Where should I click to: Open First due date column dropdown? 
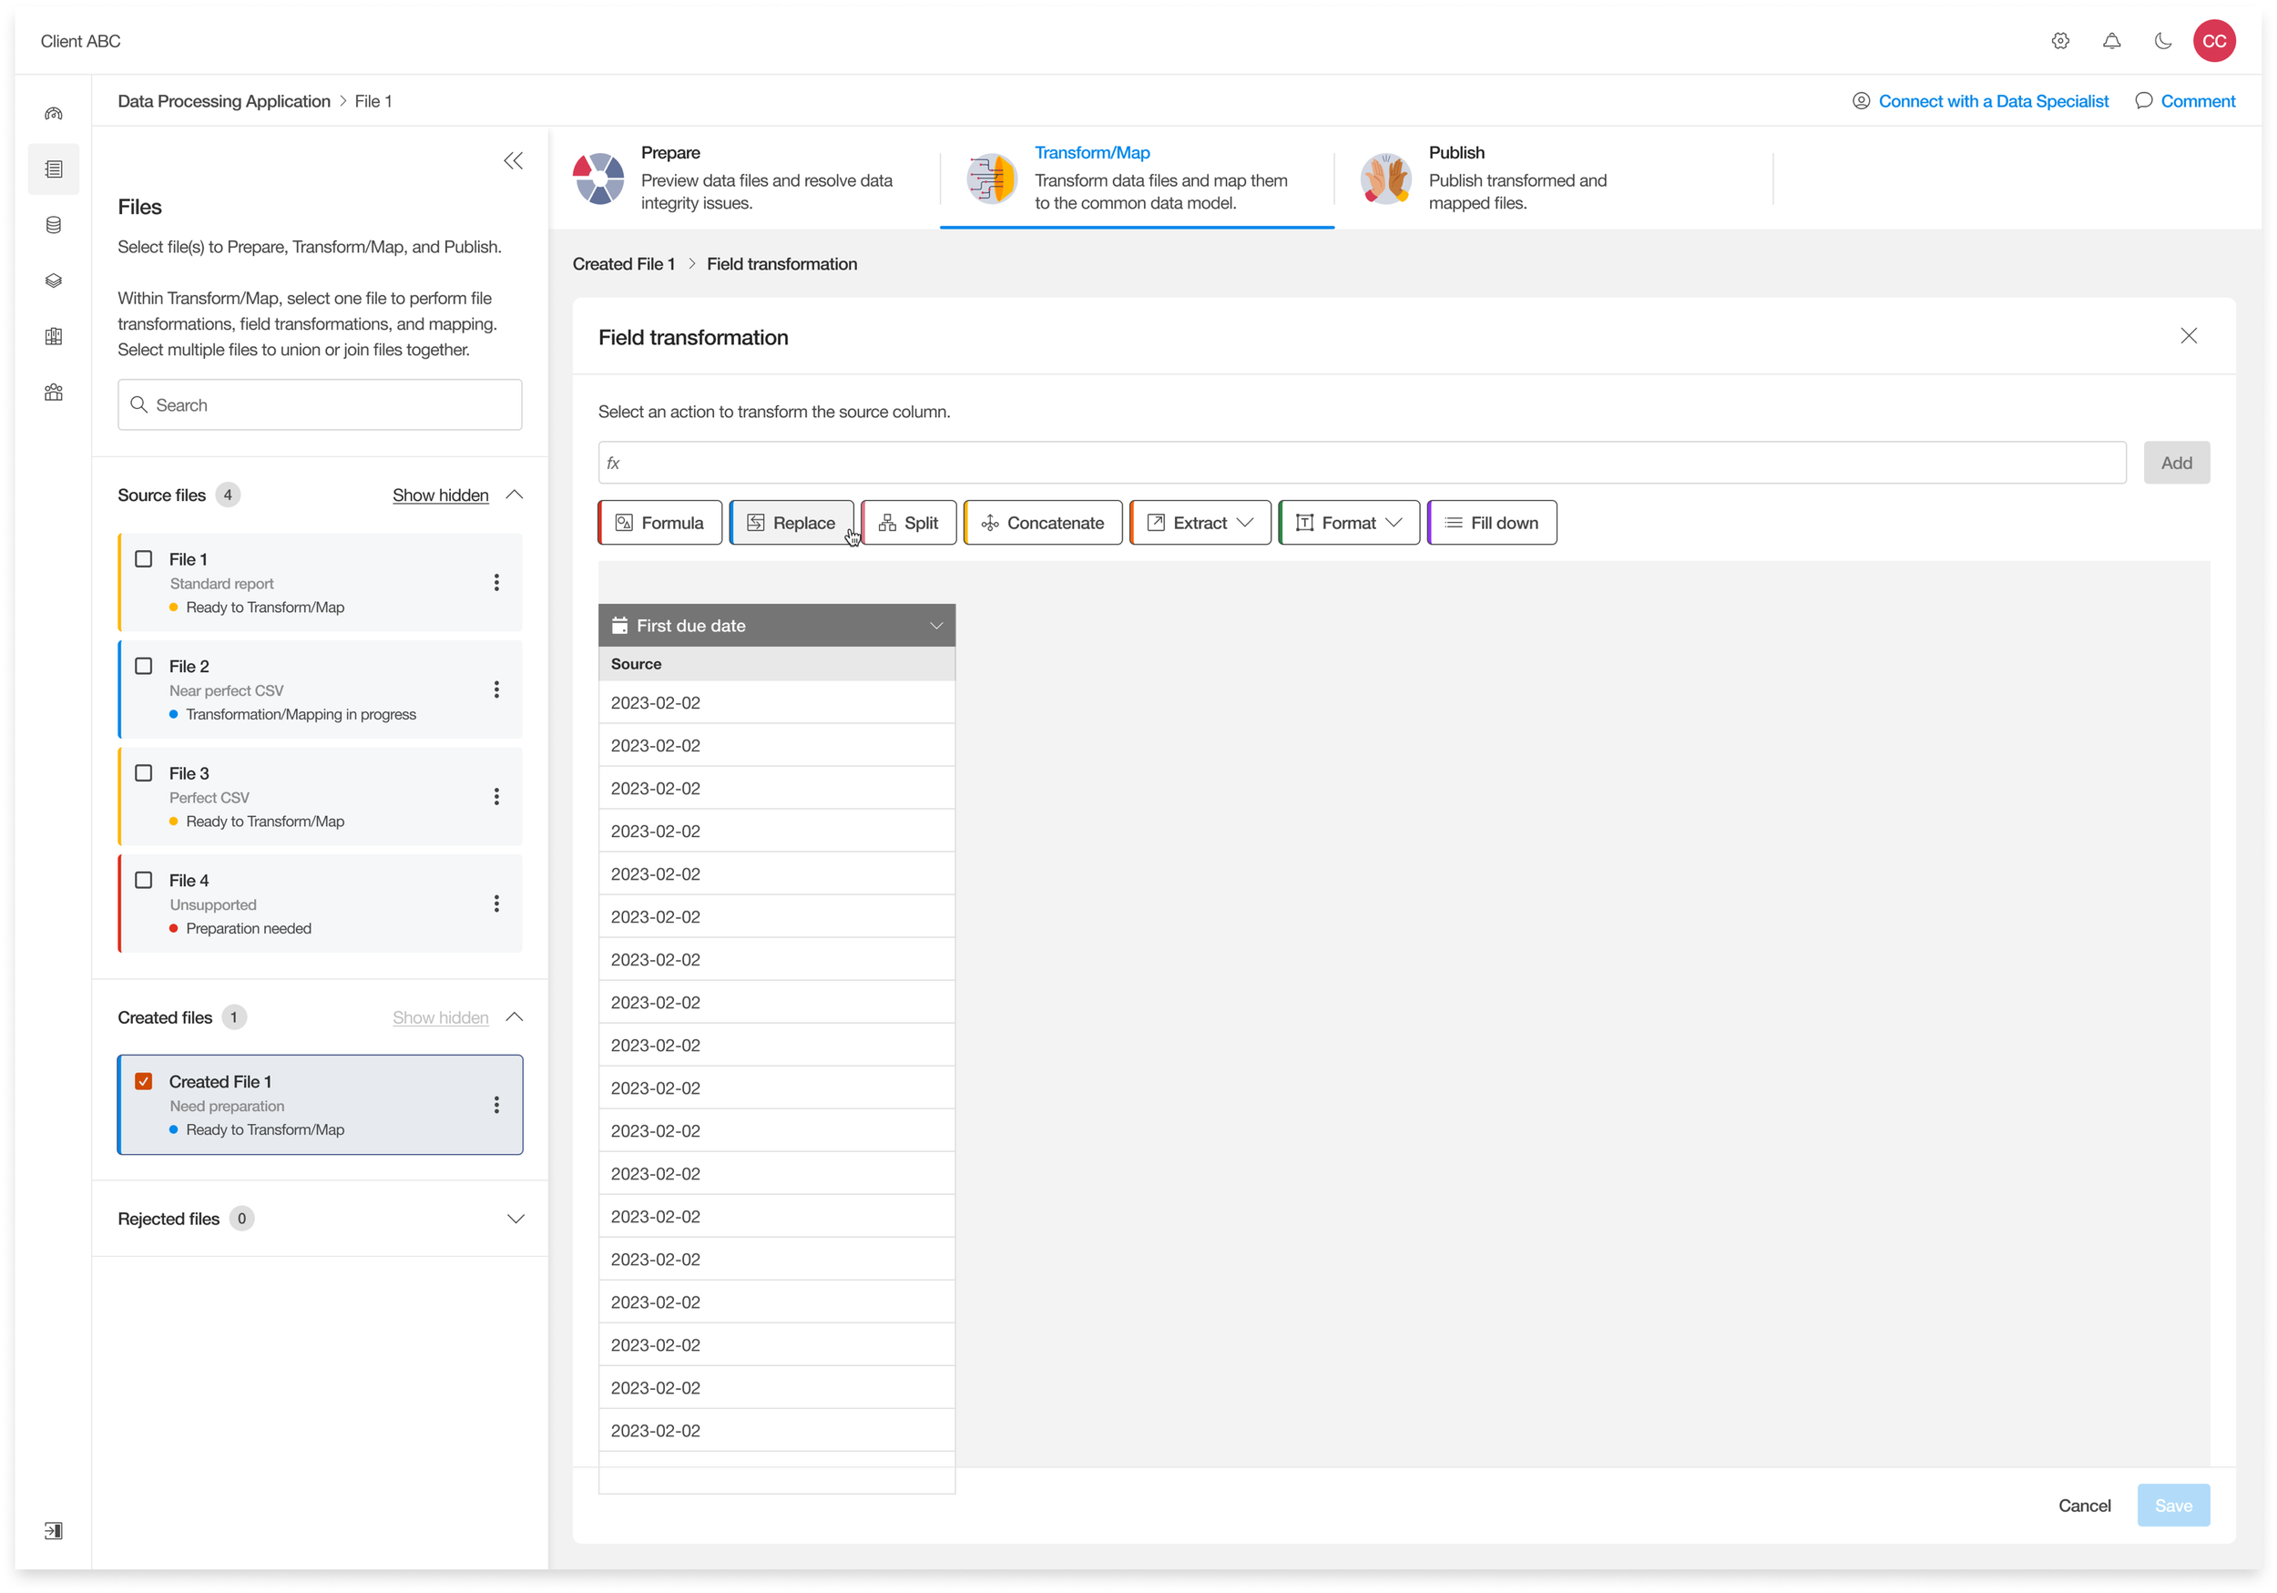click(935, 626)
